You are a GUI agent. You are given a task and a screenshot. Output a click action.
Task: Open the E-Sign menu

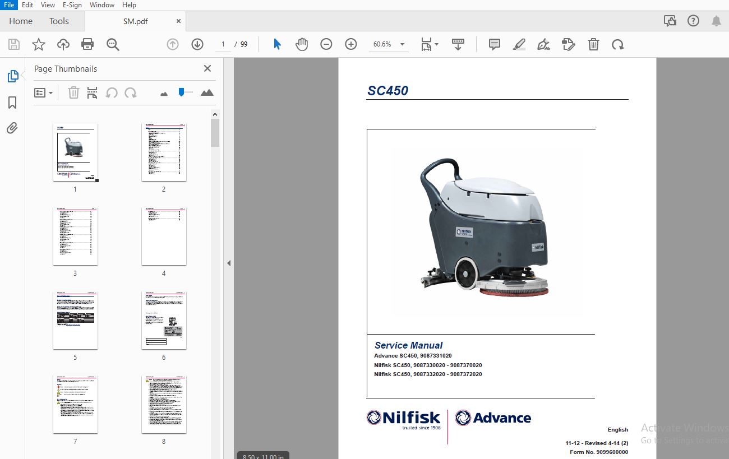pyautogui.click(x=72, y=4)
